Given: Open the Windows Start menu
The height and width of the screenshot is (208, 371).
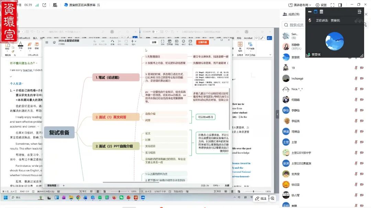Looking at the screenshot, I should pos(5,198).
